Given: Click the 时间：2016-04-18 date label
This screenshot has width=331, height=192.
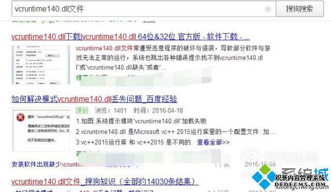Looking at the screenshot, I should pyautogui.click(x=158, y=110).
